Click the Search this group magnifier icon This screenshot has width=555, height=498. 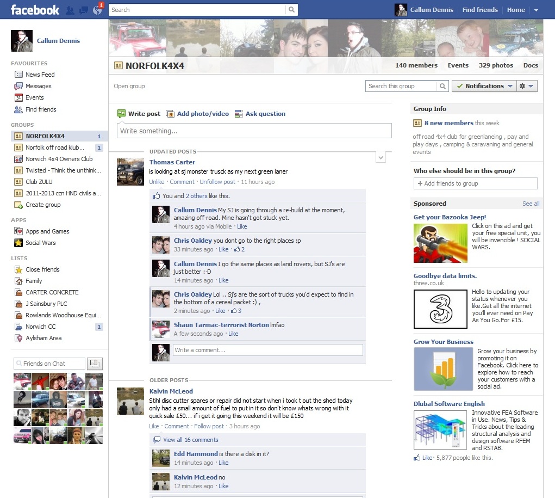pos(442,86)
